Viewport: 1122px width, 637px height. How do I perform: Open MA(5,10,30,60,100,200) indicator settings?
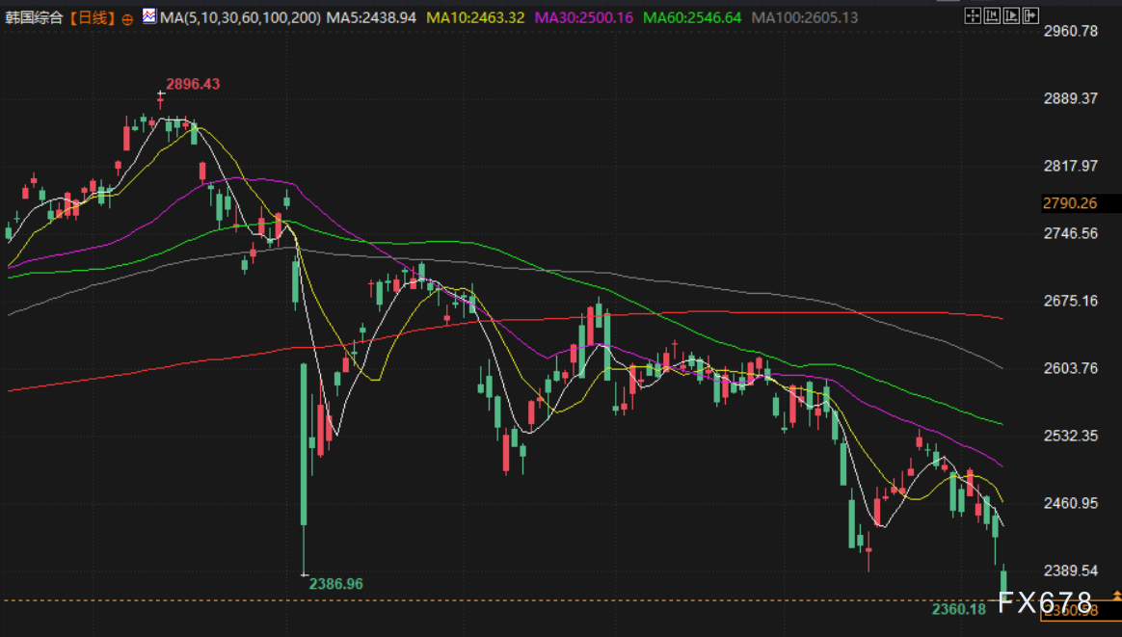pos(240,17)
